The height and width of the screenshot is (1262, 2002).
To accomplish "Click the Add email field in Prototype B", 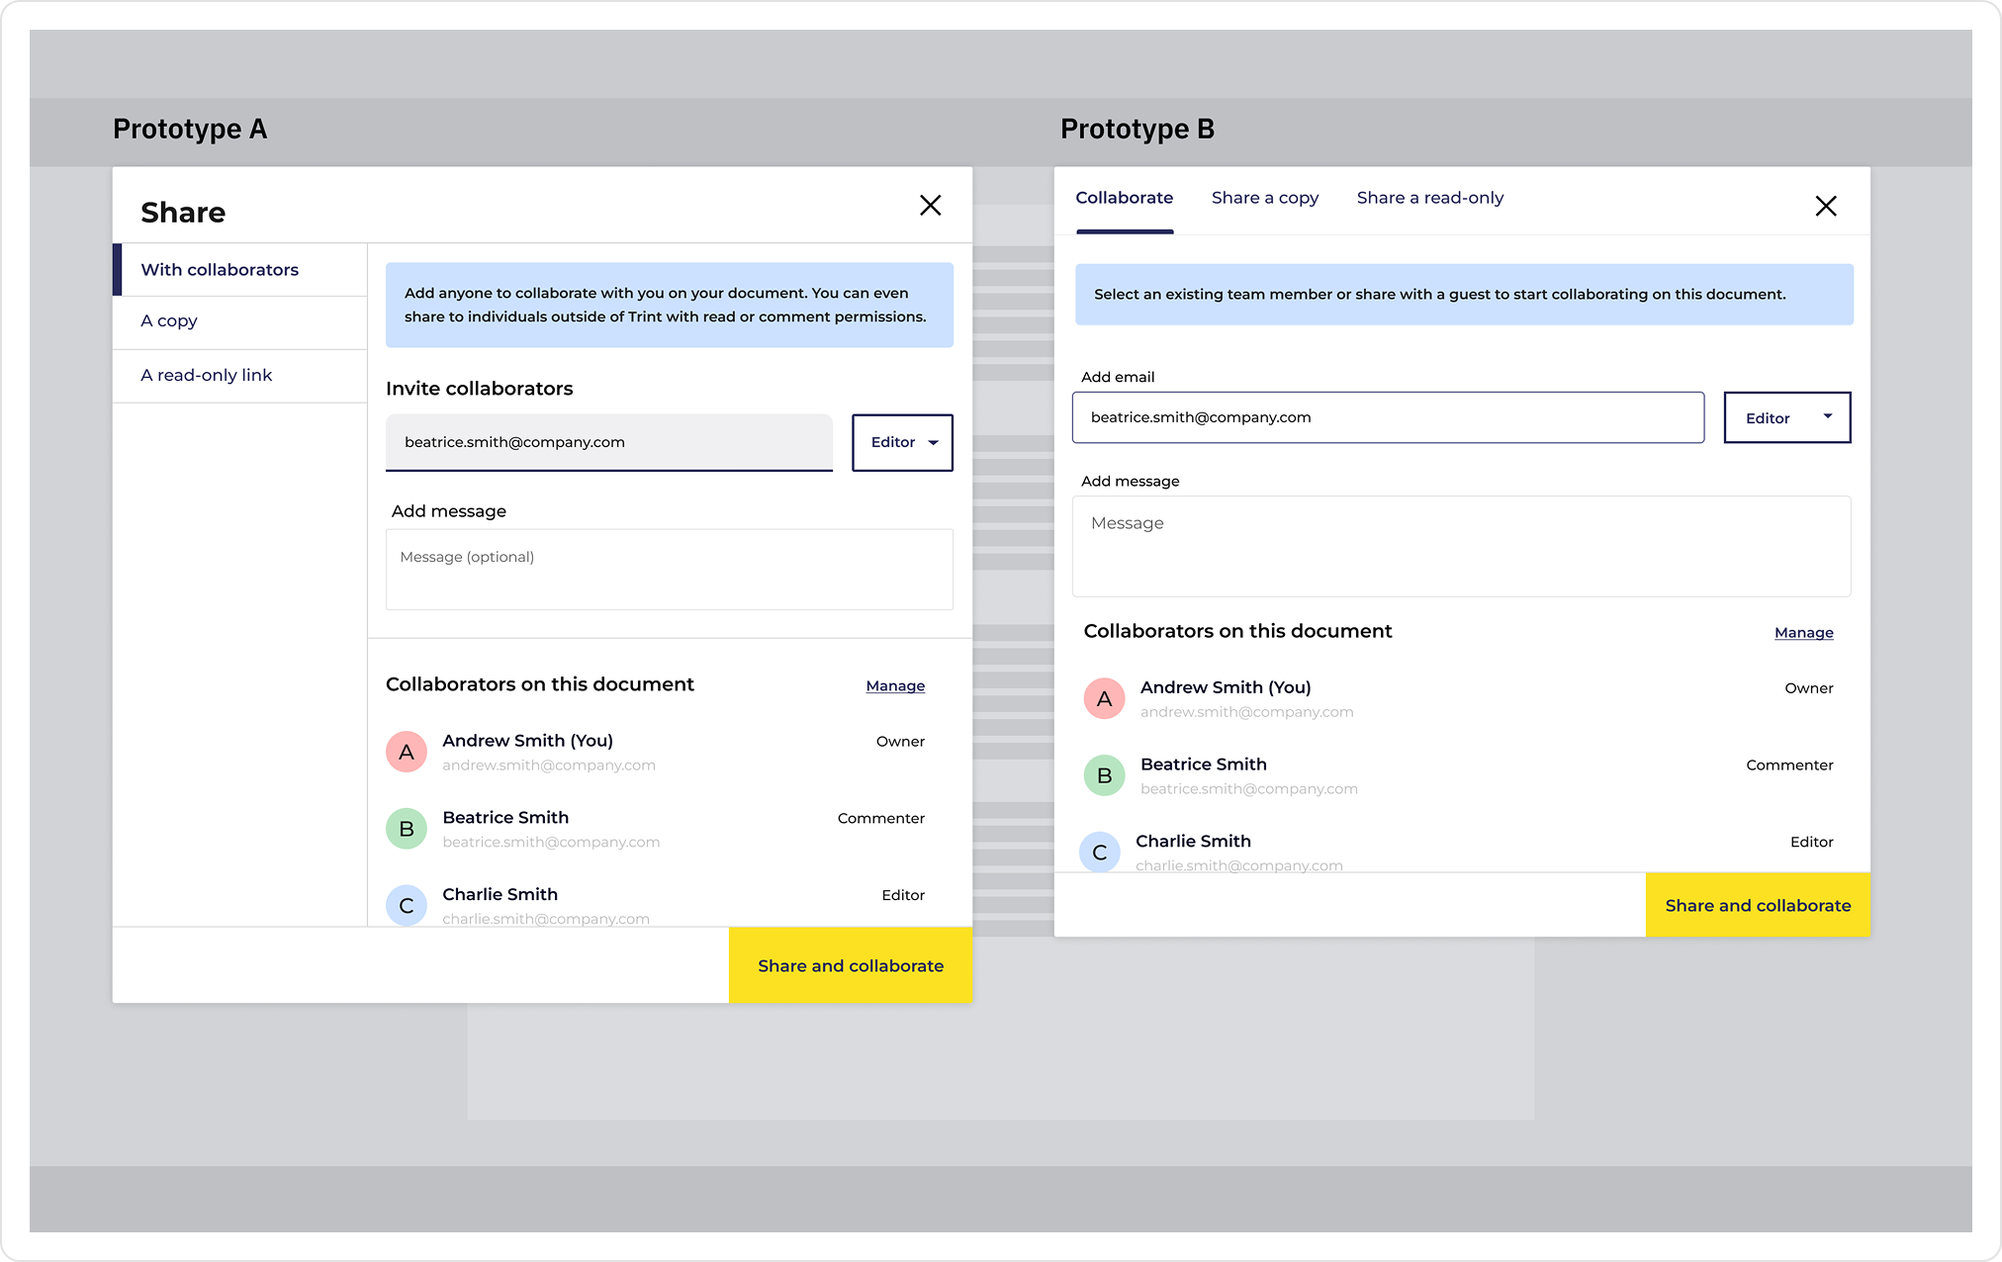I will (x=1387, y=417).
